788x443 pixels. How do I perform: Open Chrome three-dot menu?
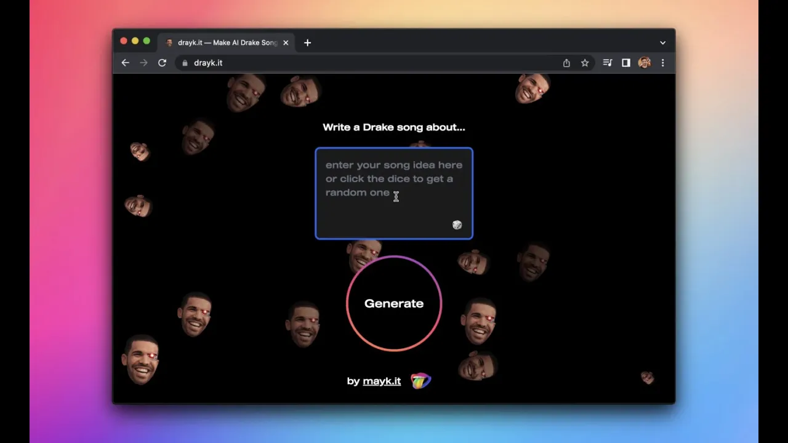[662, 63]
